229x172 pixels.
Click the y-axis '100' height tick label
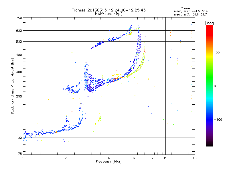click(x=19, y=138)
